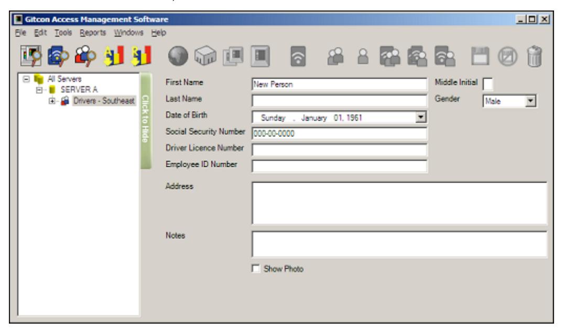564x332 pixels.
Task: Click the wireless card with one person icon
Action: pyautogui.click(x=445, y=57)
